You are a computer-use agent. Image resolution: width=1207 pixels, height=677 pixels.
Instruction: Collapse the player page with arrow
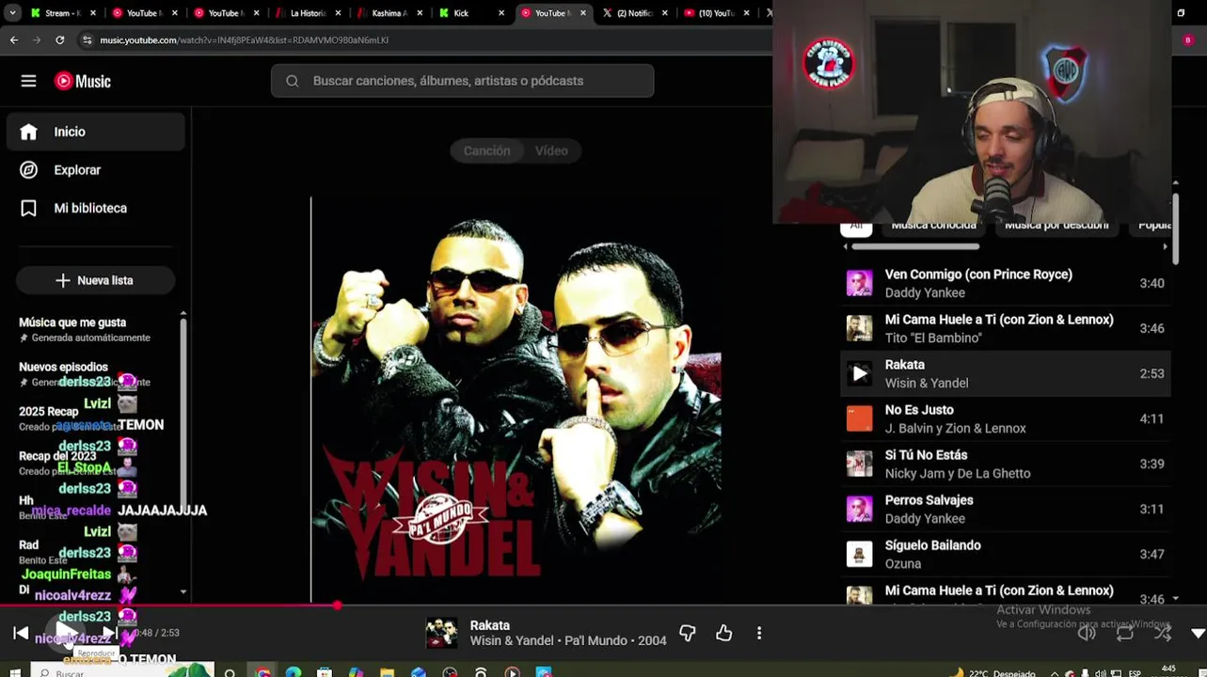point(1198,634)
